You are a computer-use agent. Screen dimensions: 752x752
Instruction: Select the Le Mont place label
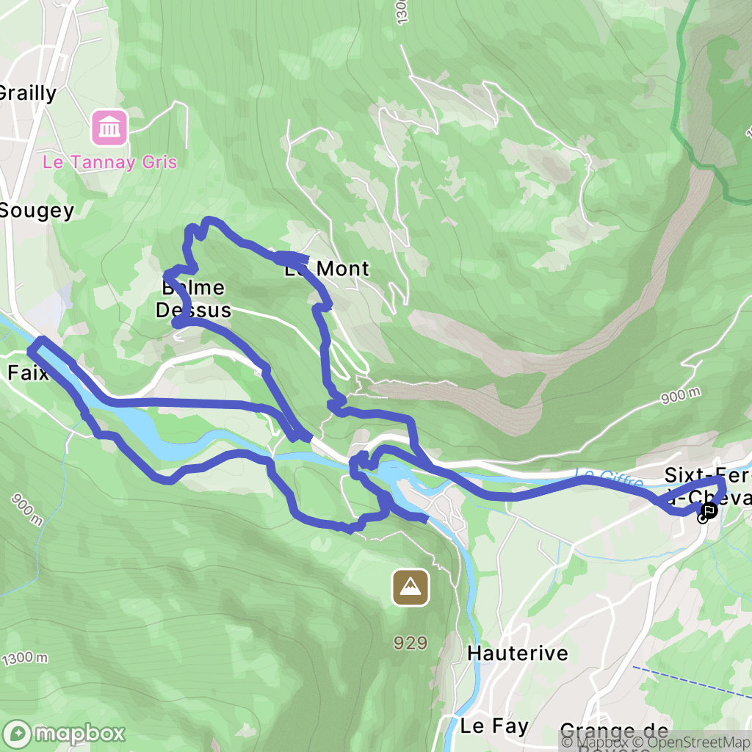(x=327, y=269)
